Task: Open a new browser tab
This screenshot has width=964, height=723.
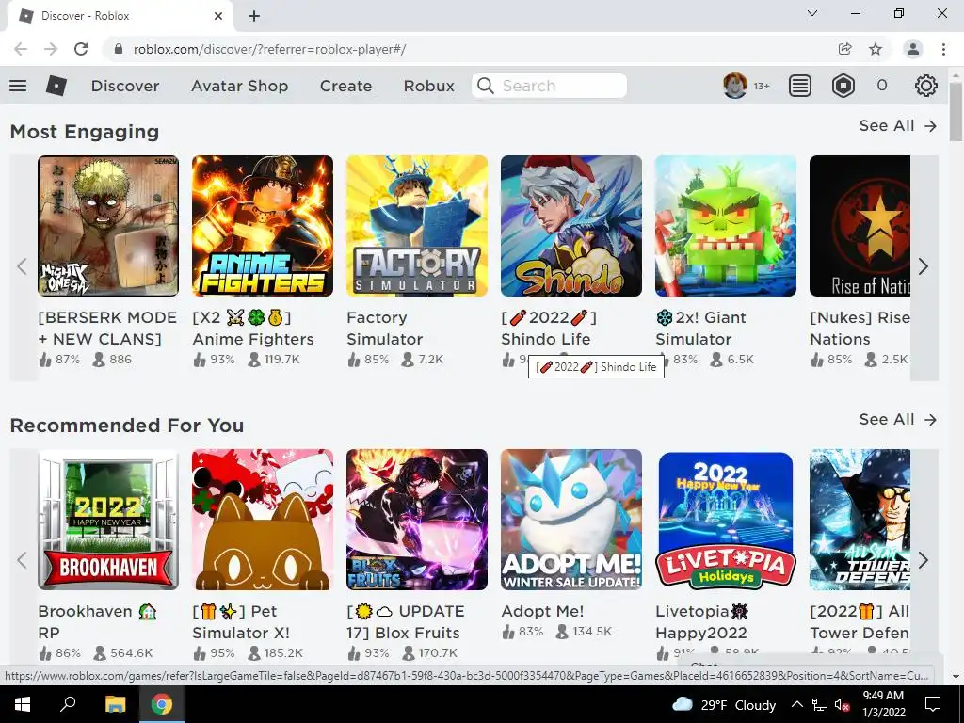Action: (254, 16)
